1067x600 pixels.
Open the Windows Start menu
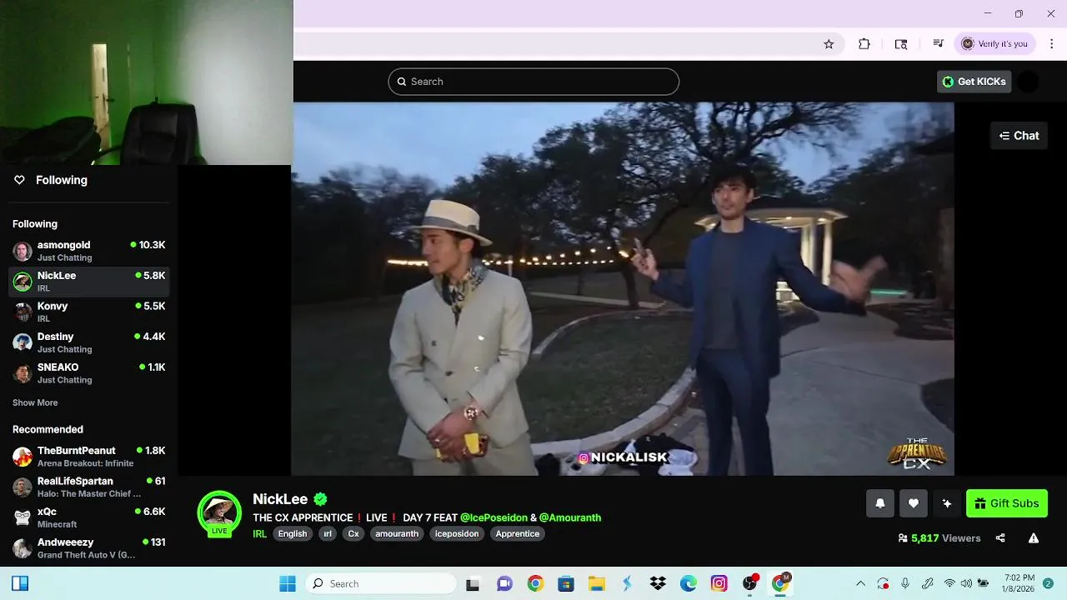pos(288,583)
